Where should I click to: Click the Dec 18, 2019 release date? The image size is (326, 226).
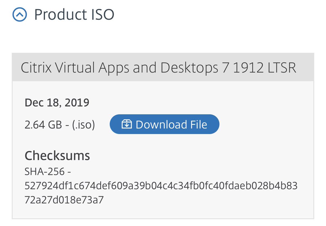pos(57,103)
